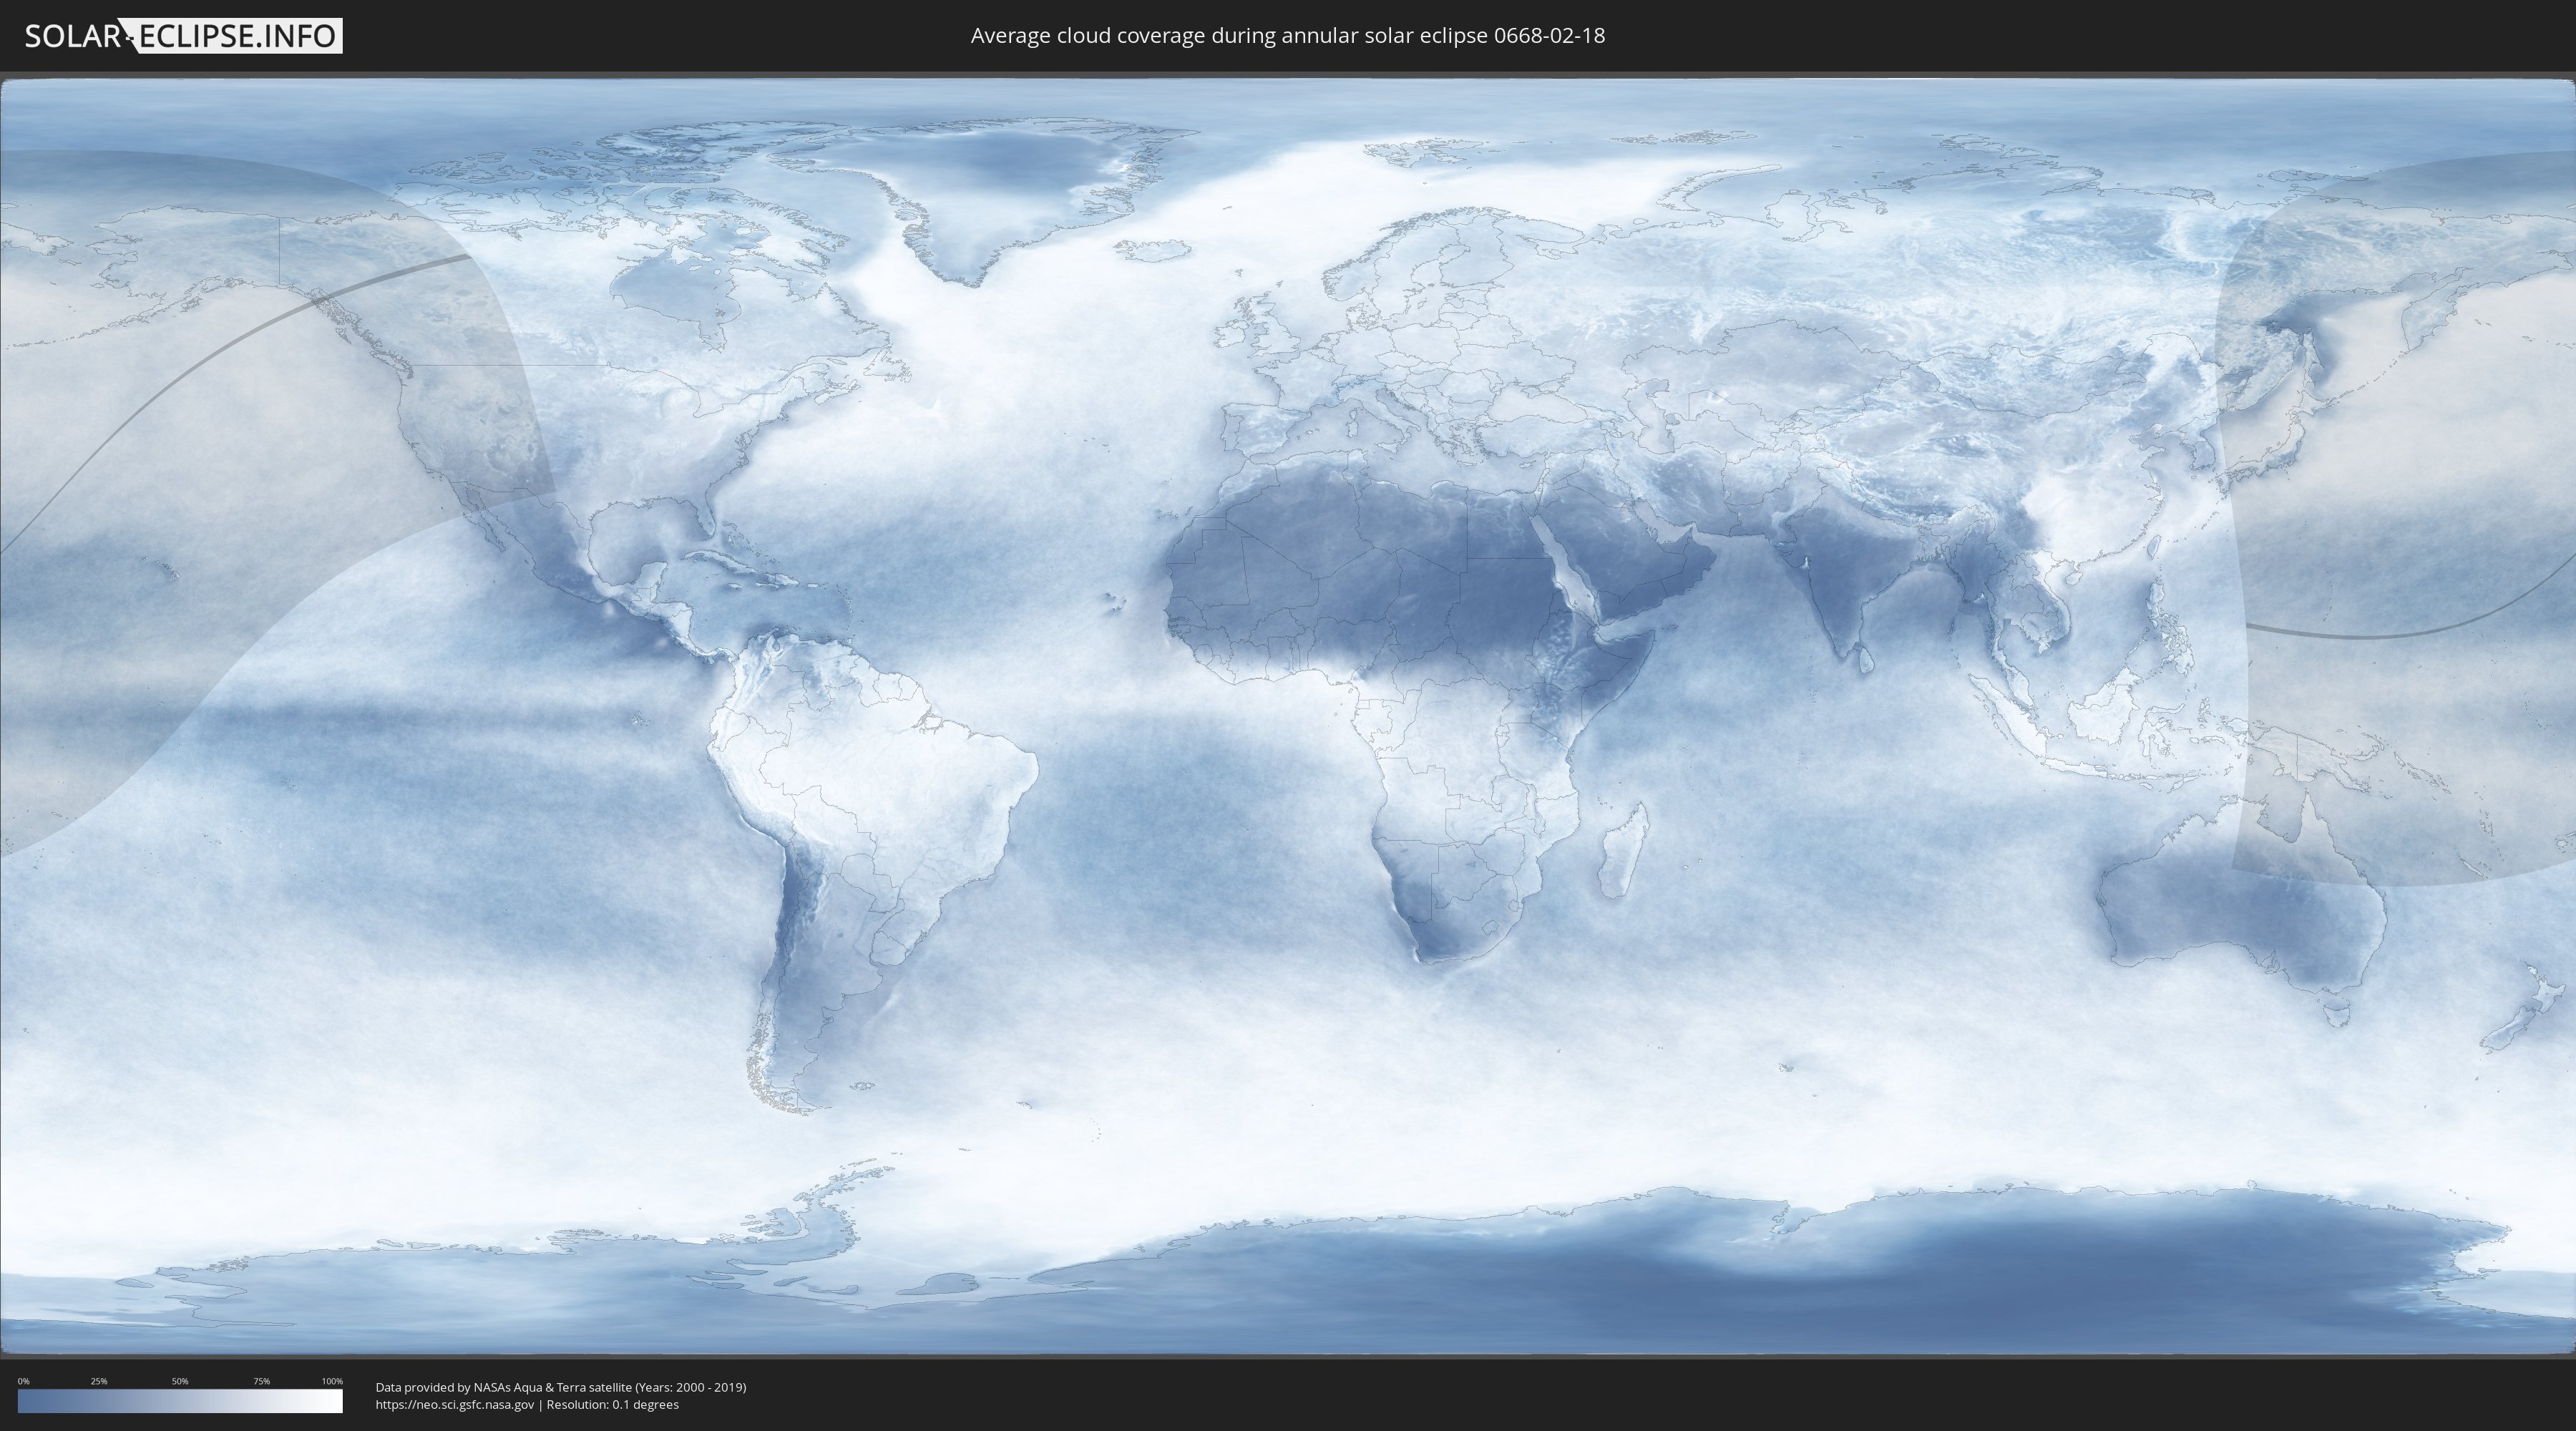The height and width of the screenshot is (1431, 2576).
Task: Click the 100% label on the legend
Action: coord(332,1381)
